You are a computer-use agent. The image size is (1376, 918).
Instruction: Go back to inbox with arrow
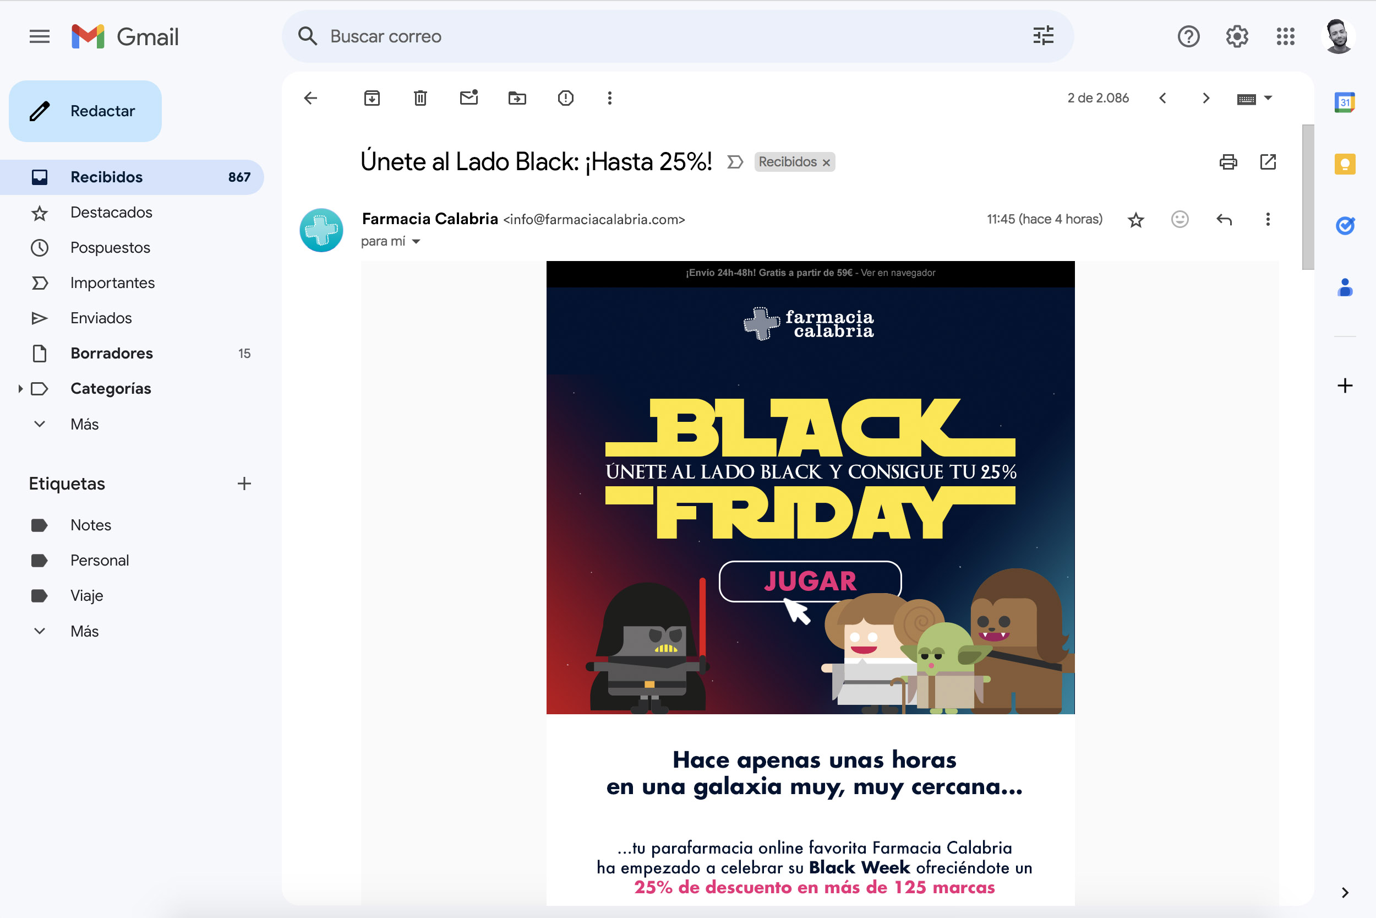[310, 98]
